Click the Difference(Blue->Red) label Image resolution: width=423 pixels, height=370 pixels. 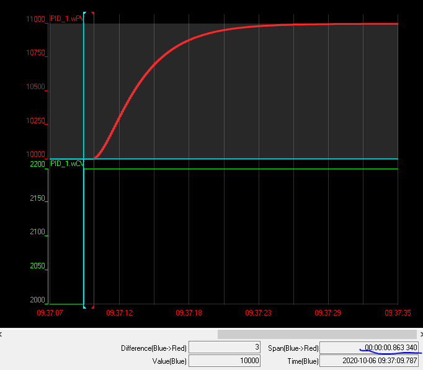(154, 348)
